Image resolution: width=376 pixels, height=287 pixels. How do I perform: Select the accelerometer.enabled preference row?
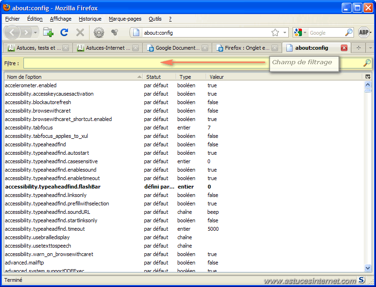[184, 85]
